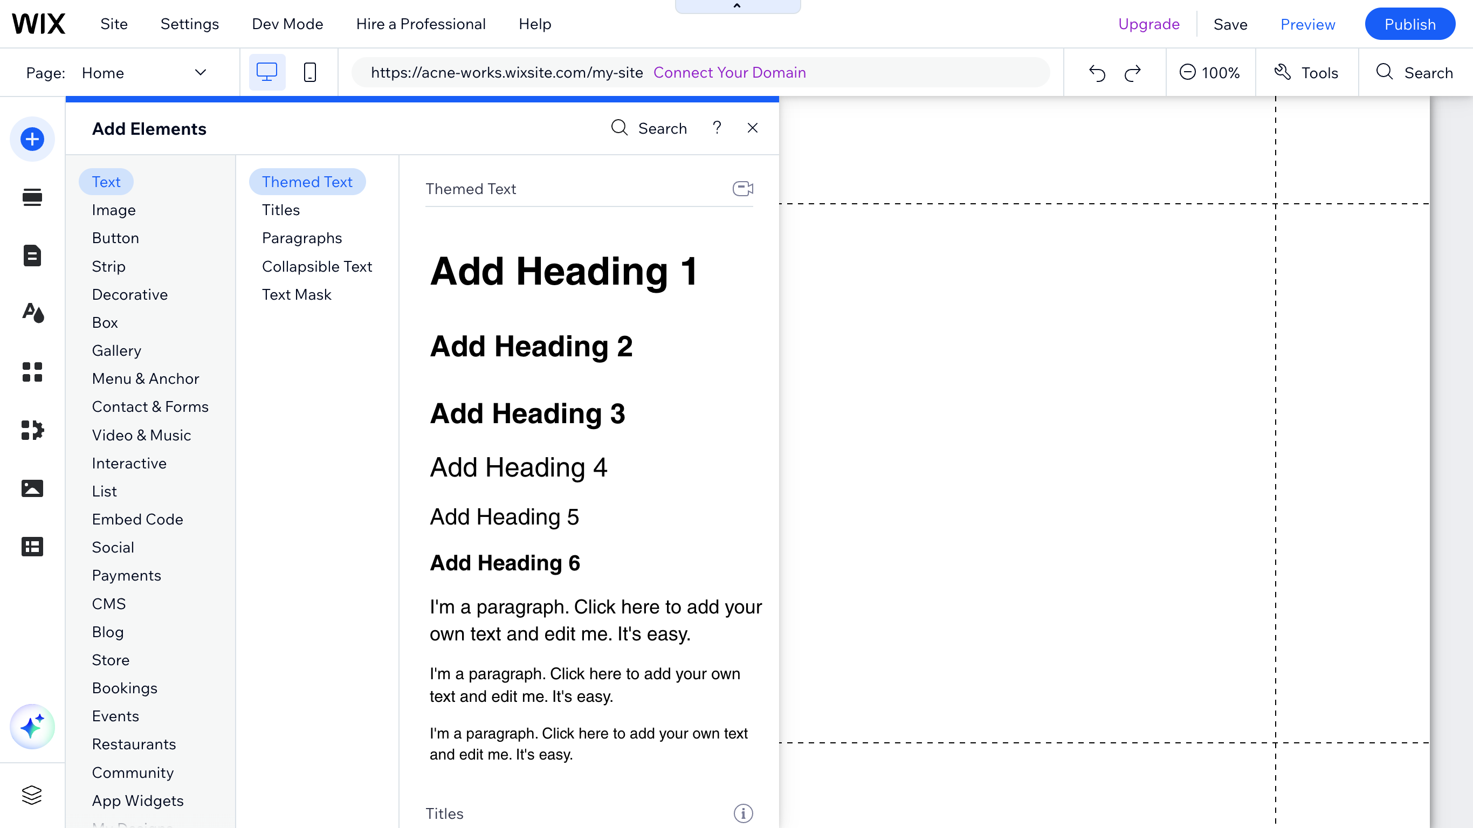
Task: Select Text Mask subcategory
Action: (x=296, y=294)
